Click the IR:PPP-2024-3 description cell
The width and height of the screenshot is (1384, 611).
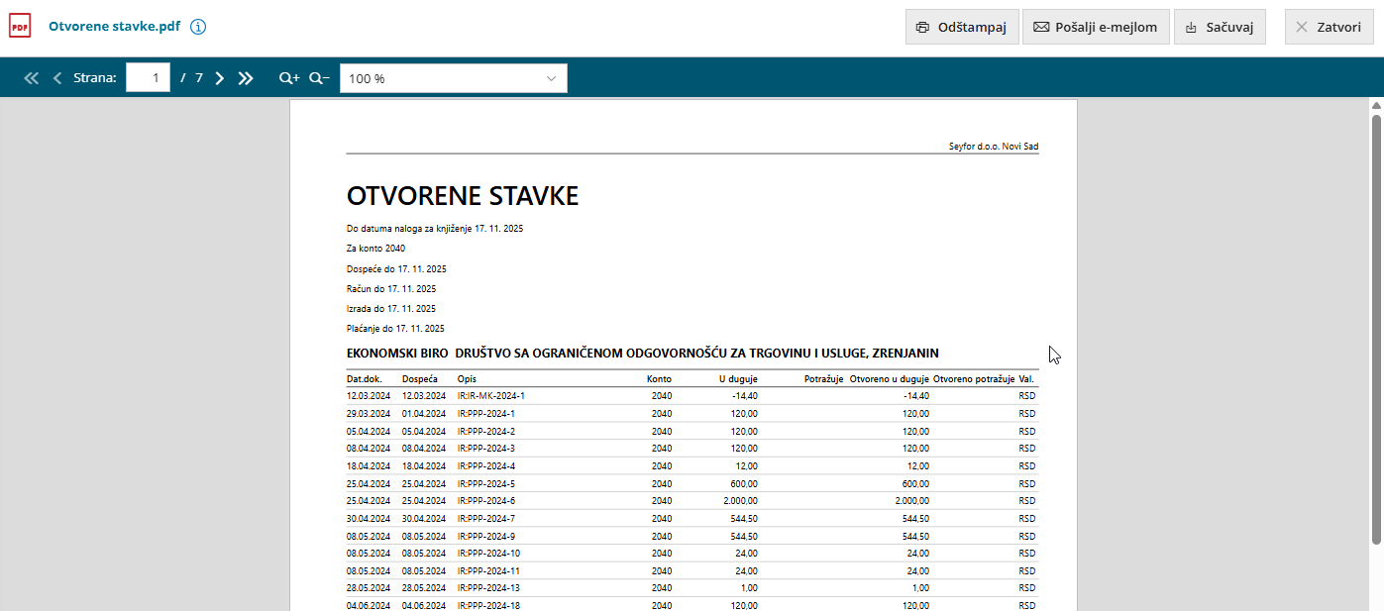coord(486,449)
